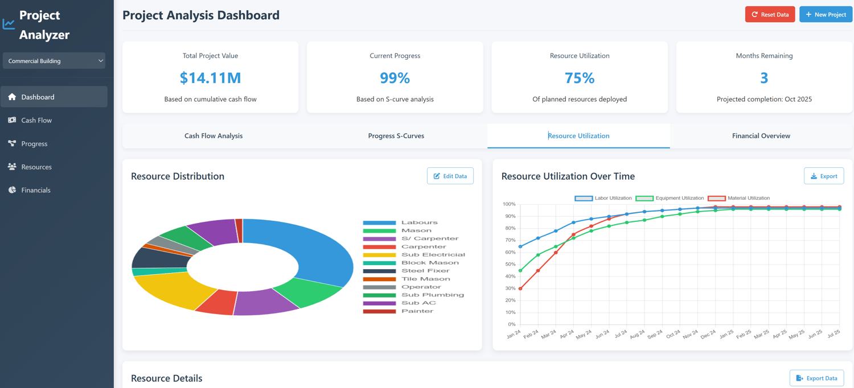854x388 pixels.
Task: Click the Export Data button for Resource Details
Action: [x=817, y=378]
